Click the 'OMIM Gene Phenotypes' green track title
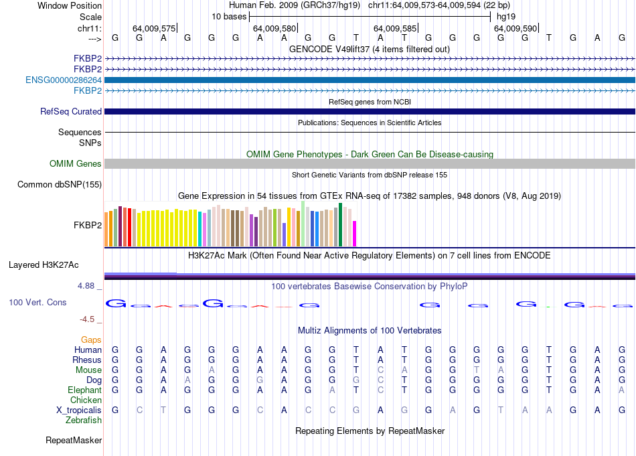 [x=370, y=154]
